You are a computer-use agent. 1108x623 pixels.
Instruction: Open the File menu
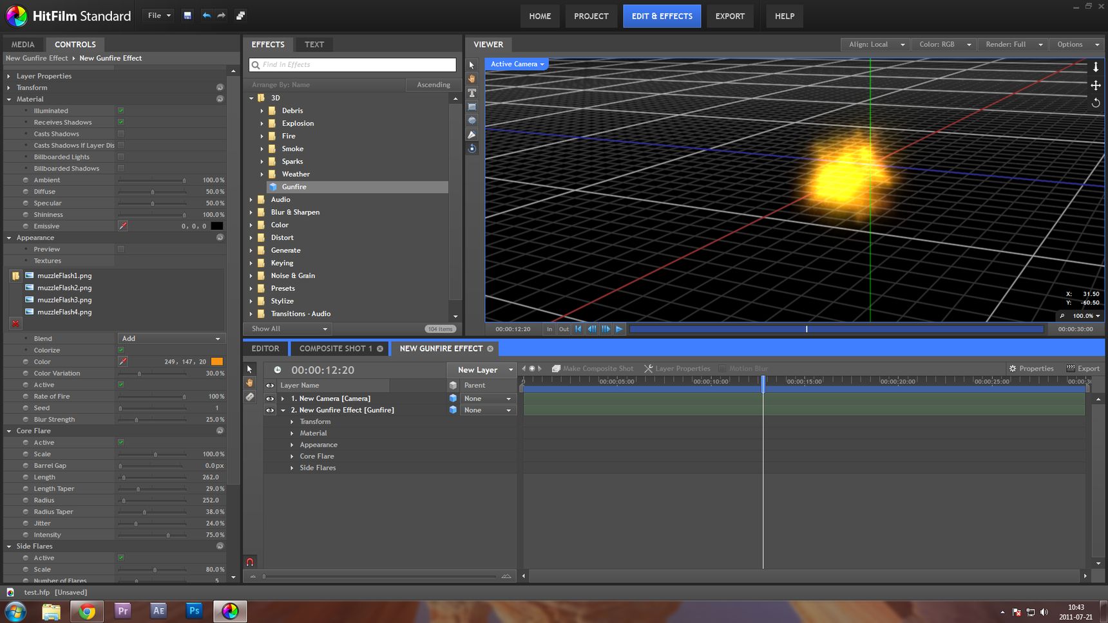158,15
